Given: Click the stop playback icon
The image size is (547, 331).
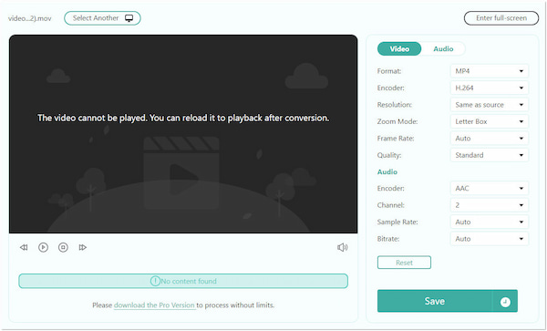Looking at the screenshot, I should 63,247.
